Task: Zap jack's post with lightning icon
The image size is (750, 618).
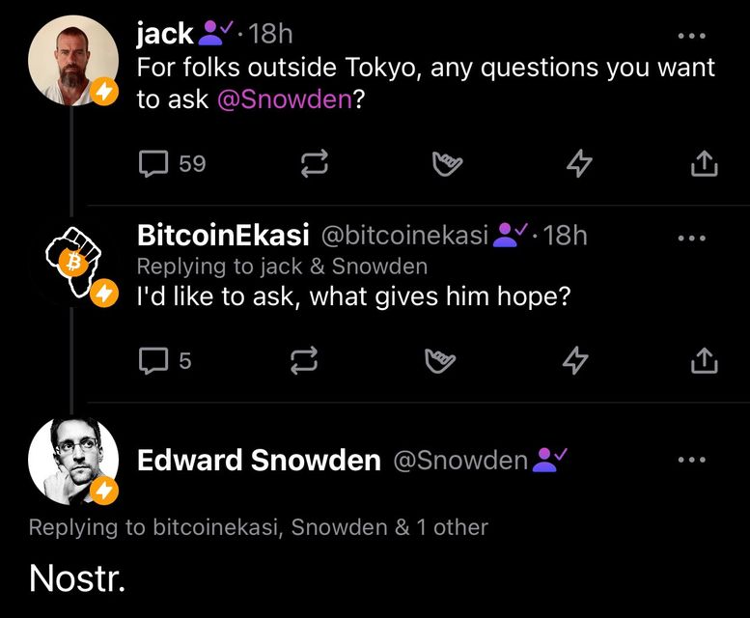Action: tap(578, 165)
